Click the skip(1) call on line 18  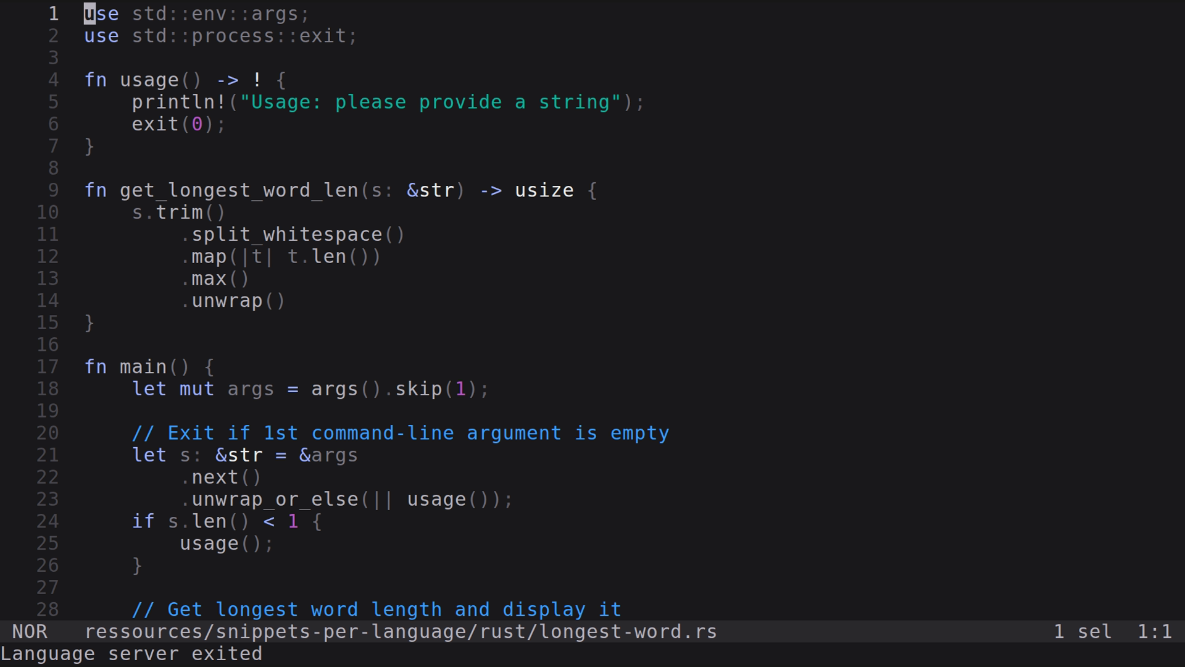(436, 389)
